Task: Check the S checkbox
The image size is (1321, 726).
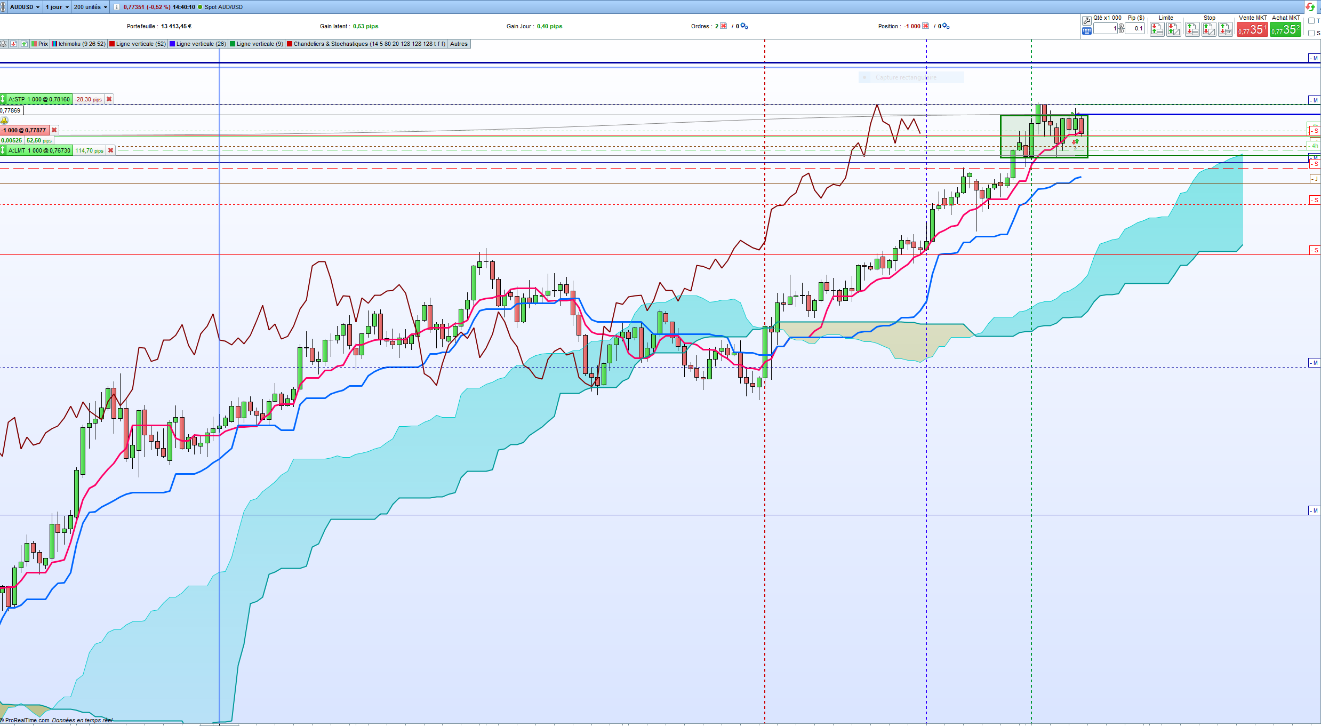Action: pyautogui.click(x=1311, y=33)
